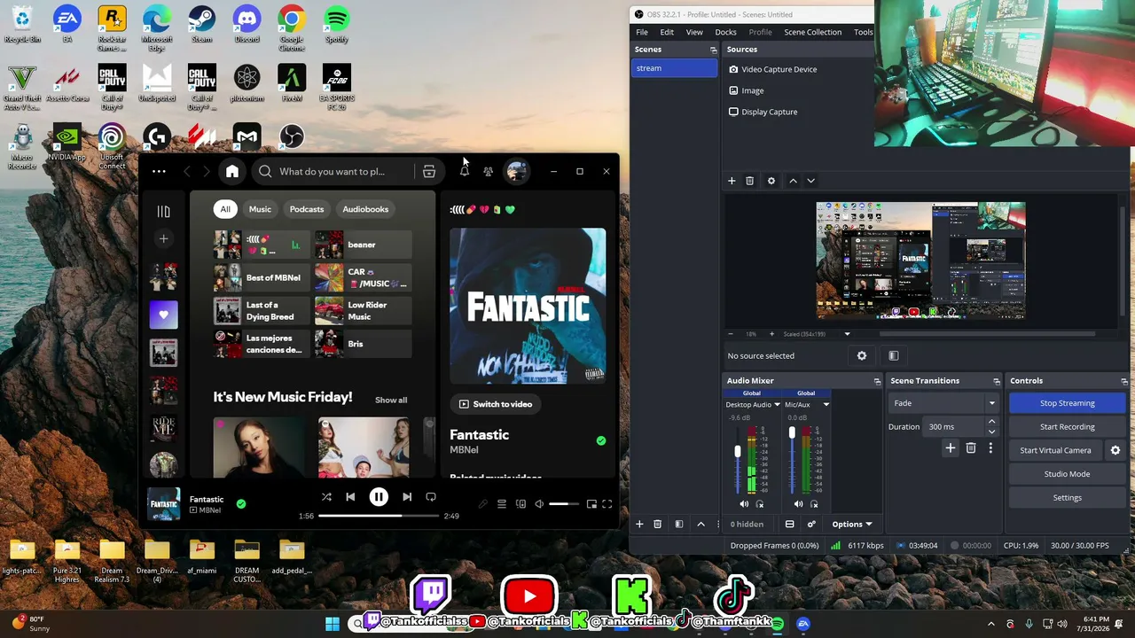Viewport: 1135px width, 638px height.
Task: Open Spotify Browse icon in search bar
Action: click(x=429, y=171)
